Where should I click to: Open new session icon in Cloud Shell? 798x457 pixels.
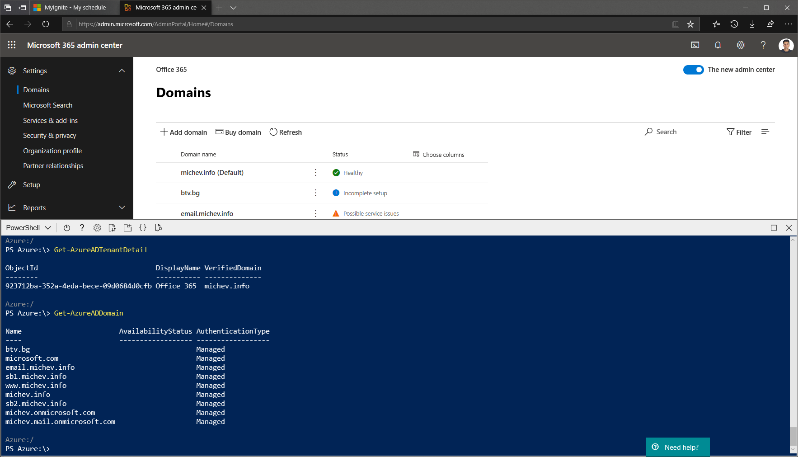127,228
